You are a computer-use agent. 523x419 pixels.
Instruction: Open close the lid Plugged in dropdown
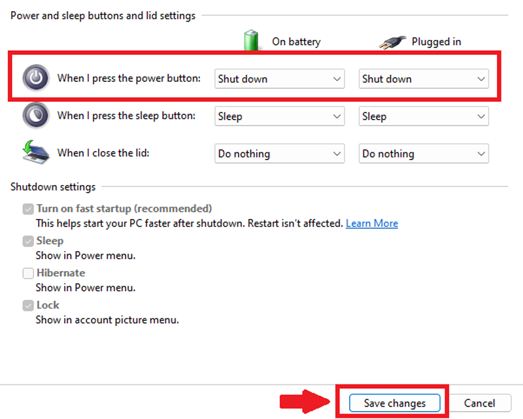pos(424,154)
